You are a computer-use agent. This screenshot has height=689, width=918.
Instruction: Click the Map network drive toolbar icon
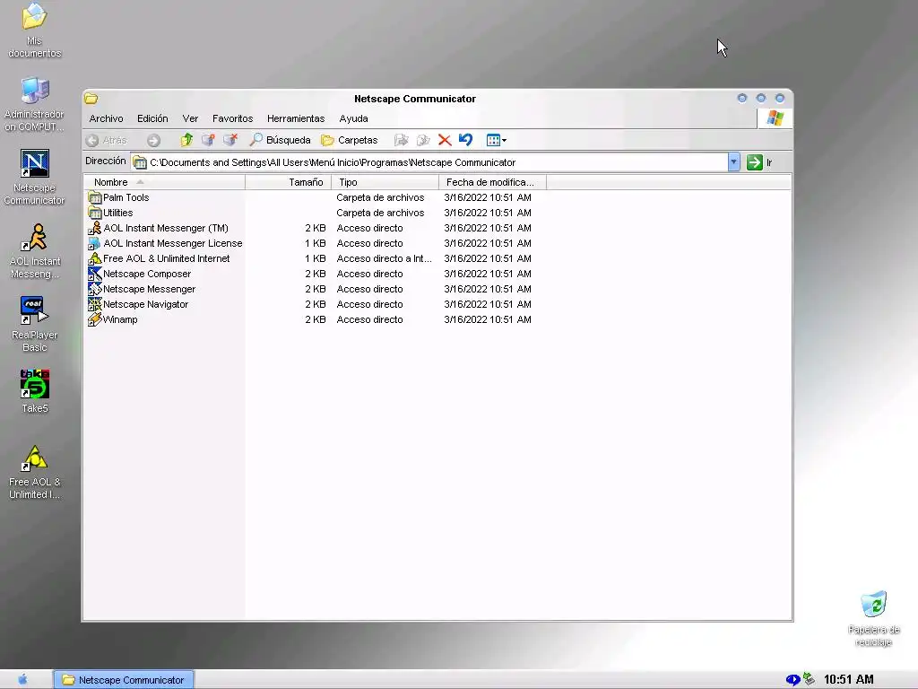click(x=208, y=140)
